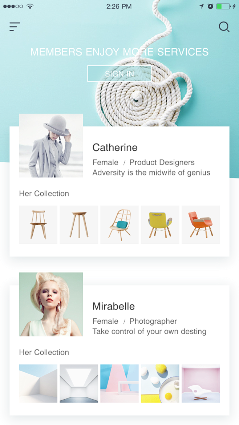Tap the location arrow status icon
The image size is (239, 425).
[x=201, y=6]
